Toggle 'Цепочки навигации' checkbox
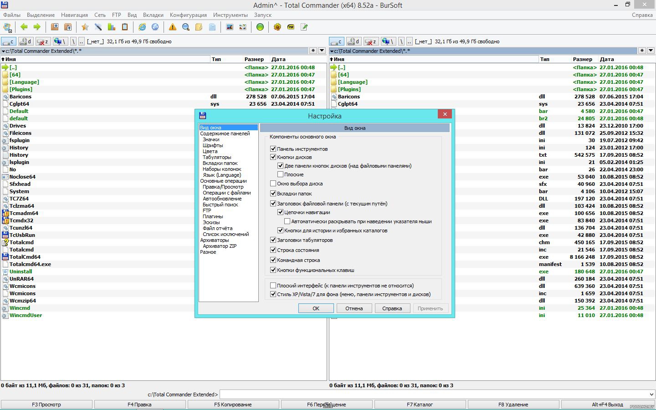The width and height of the screenshot is (656, 410). click(x=281, y=212)
